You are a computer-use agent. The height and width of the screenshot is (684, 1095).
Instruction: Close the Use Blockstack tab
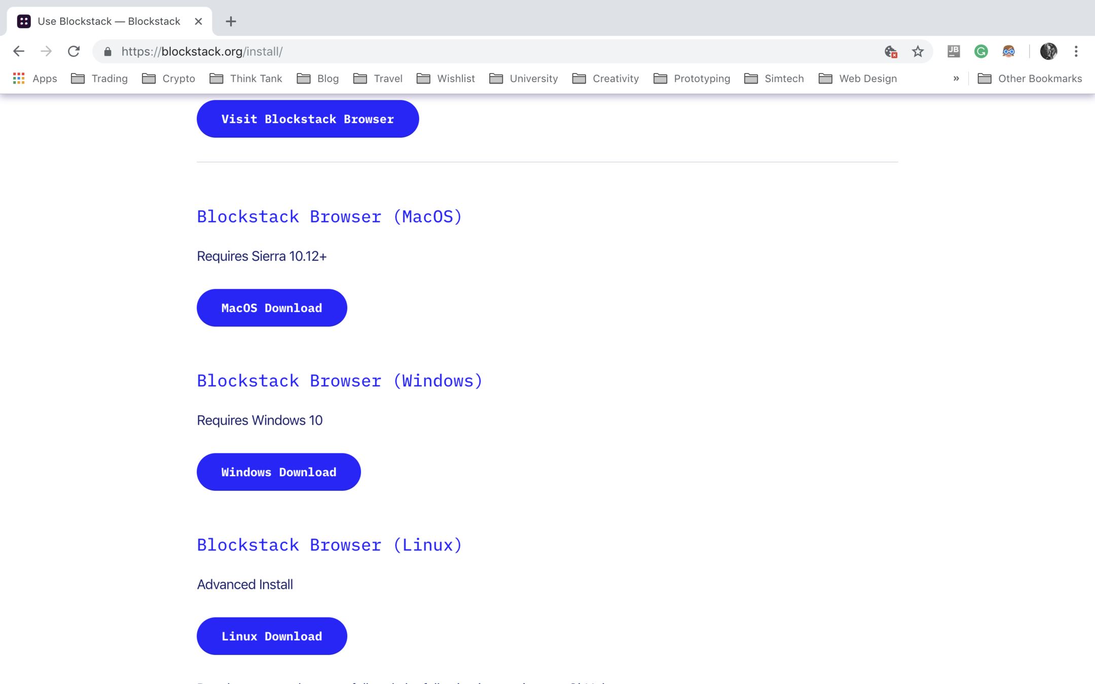(x=198, y=21)
